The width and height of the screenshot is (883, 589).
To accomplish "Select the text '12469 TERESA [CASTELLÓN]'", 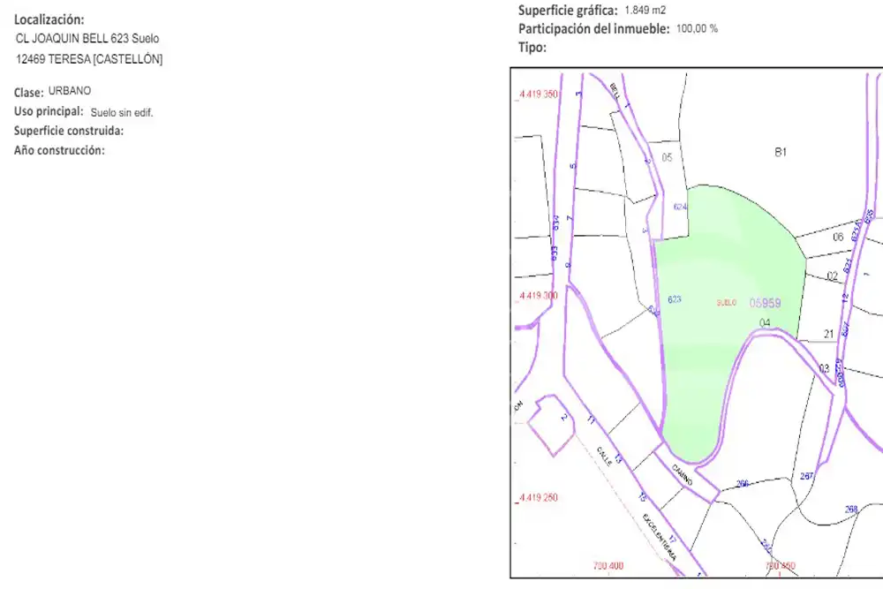I will point(89,58).
